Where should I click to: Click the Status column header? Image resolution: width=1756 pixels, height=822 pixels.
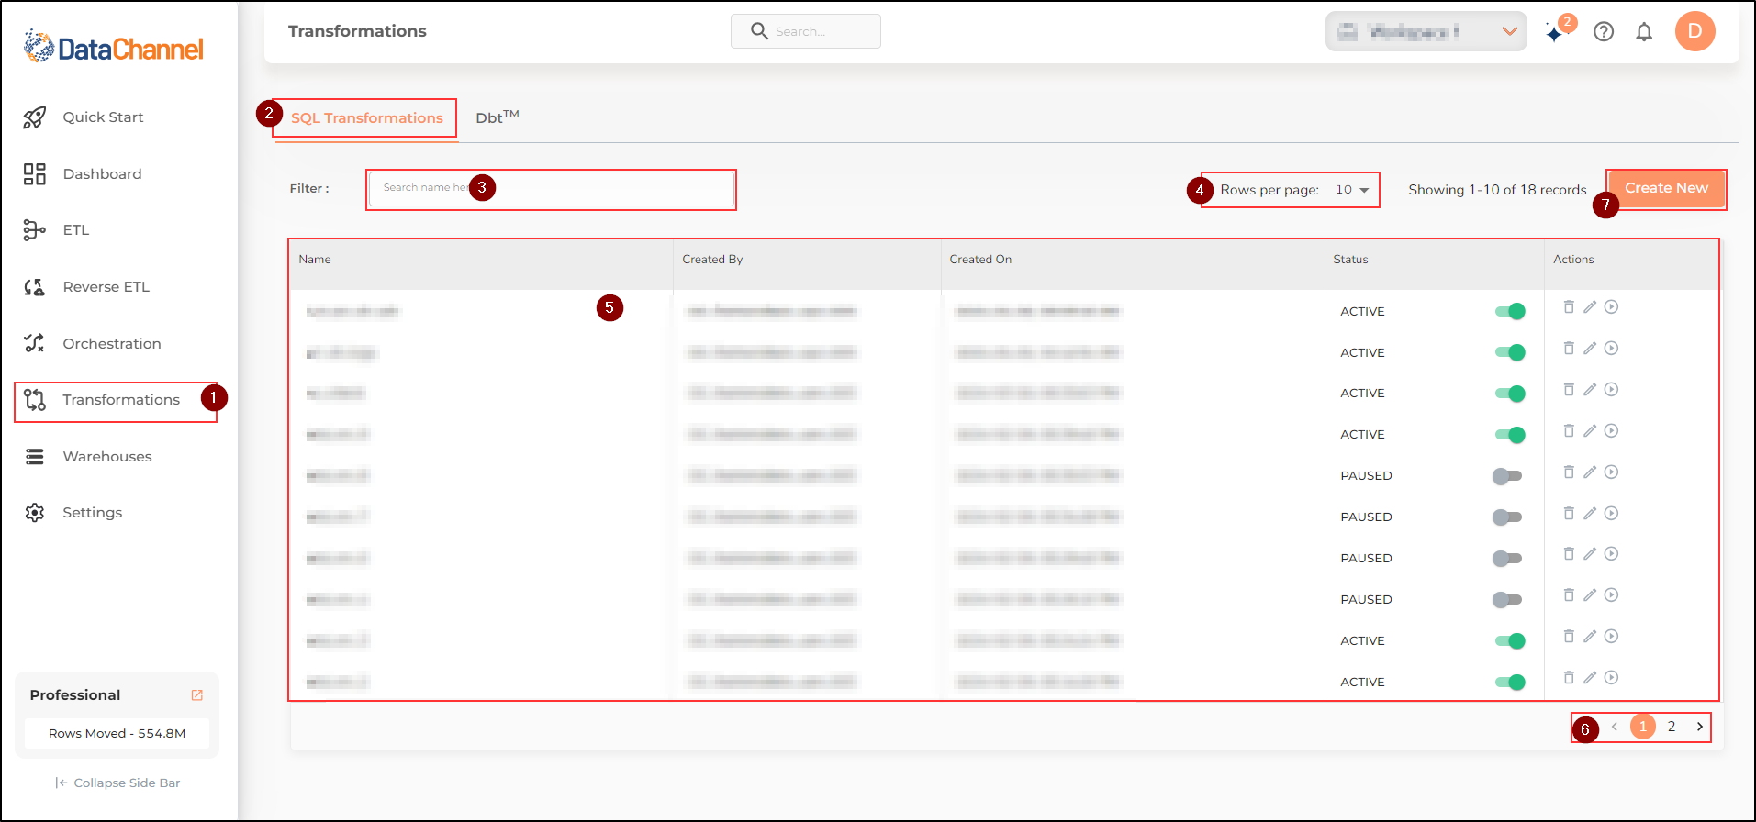[x=1350, y=260]
